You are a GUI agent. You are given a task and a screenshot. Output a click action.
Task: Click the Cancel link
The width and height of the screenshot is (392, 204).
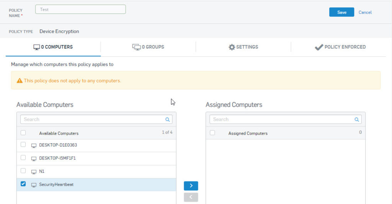click(x=365, y=12)
